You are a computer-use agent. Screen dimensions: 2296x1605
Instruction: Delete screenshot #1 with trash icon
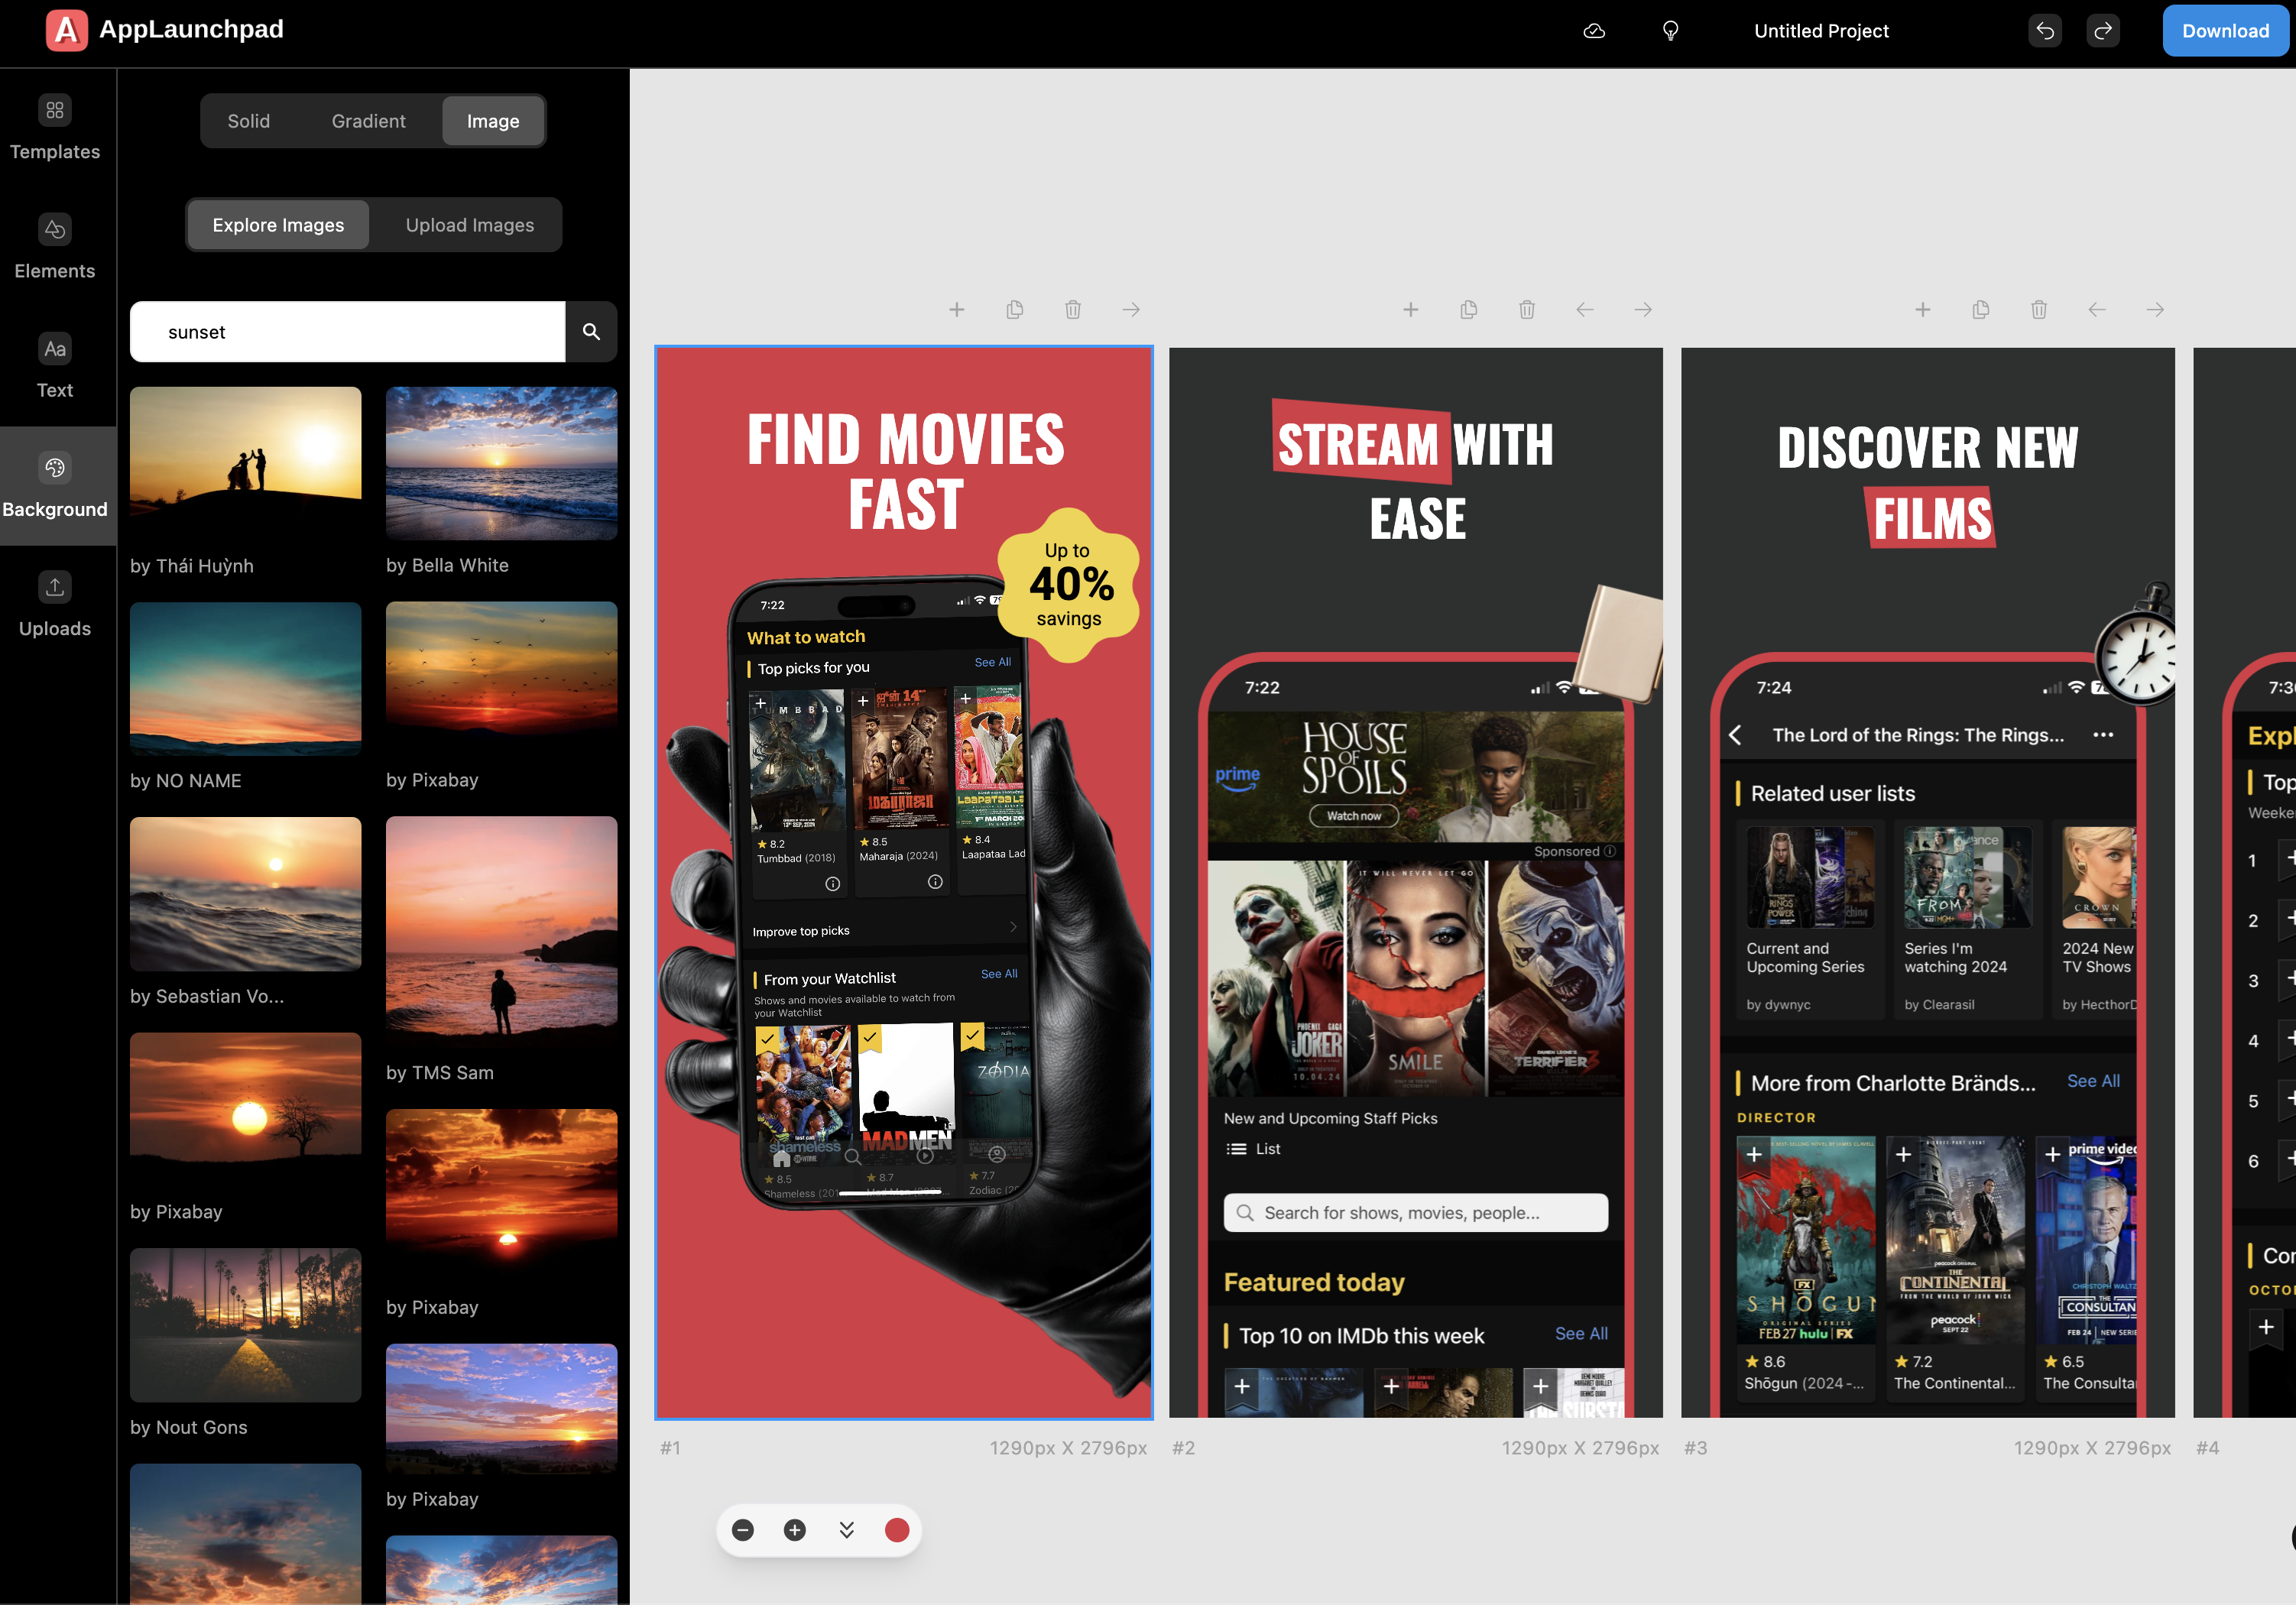click(x=1073, y=310)
